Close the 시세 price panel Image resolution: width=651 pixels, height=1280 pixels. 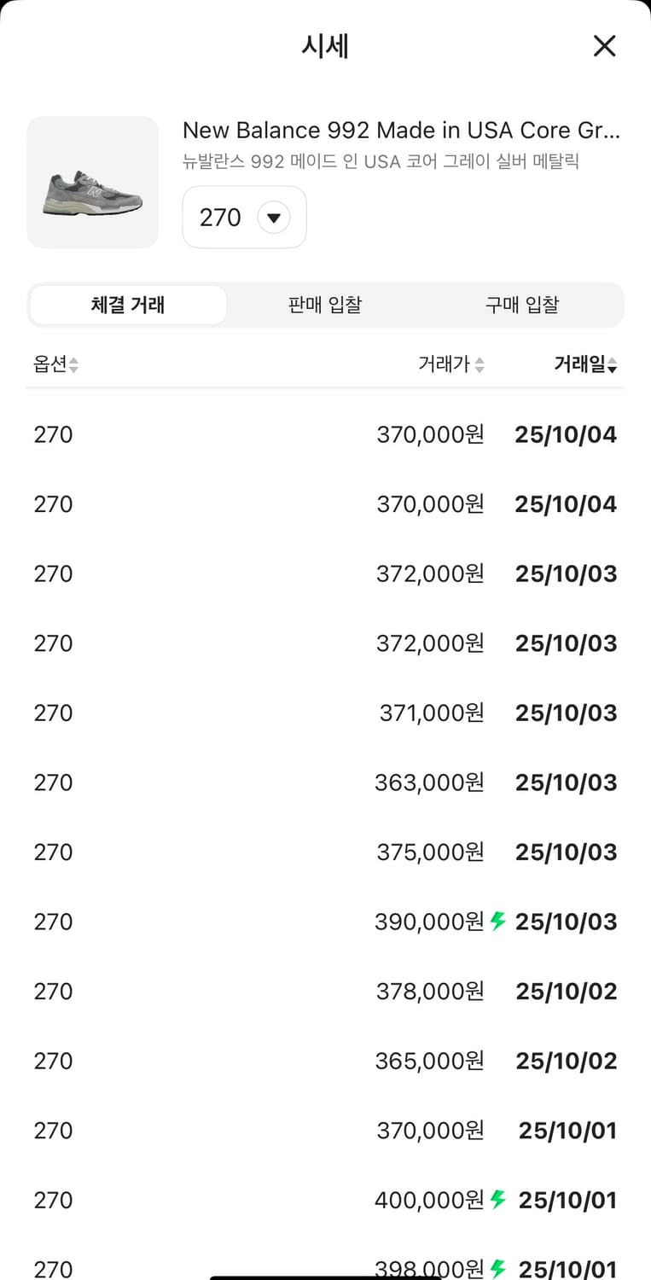click(x=604, y=46)
